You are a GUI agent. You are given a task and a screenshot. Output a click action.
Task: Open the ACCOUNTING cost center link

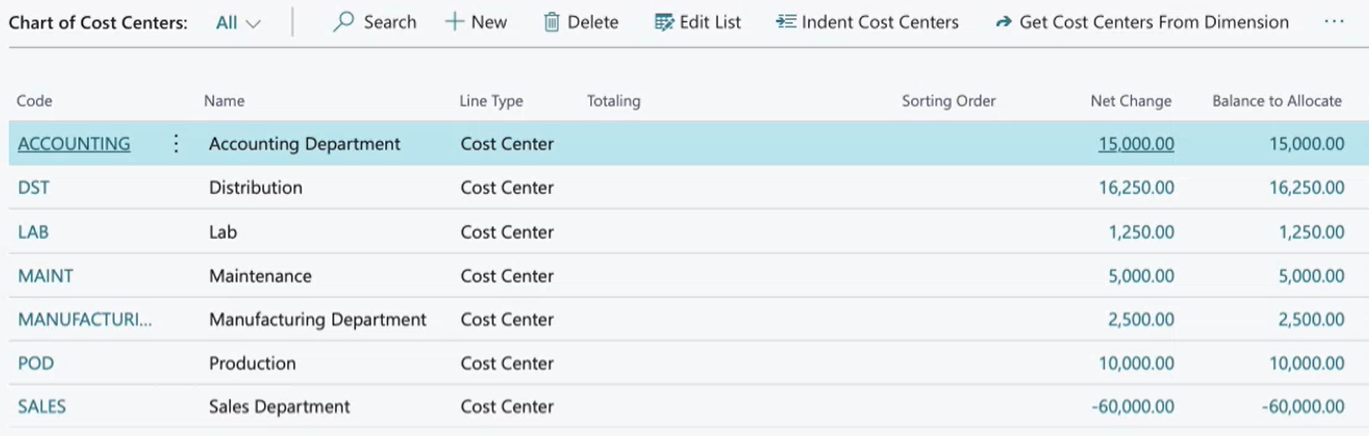coord(74,144)
